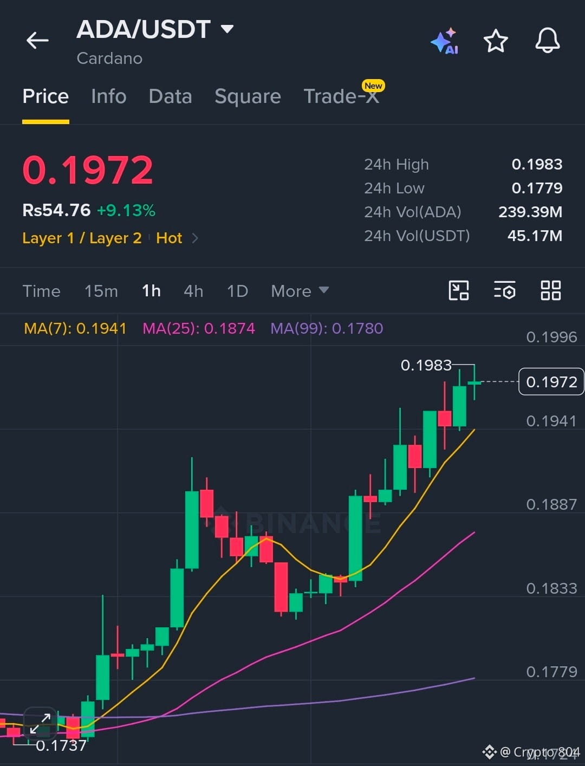Screen dimensions: 585x766
Task: Tap the current price marker 0.1972 on axis
Action: tap(551, 382)
